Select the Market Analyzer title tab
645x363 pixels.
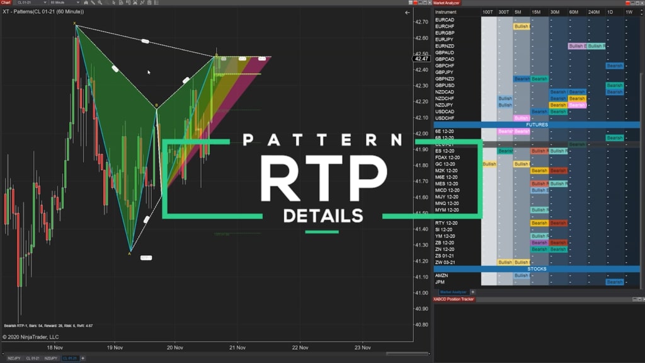(x=447, y=3)
